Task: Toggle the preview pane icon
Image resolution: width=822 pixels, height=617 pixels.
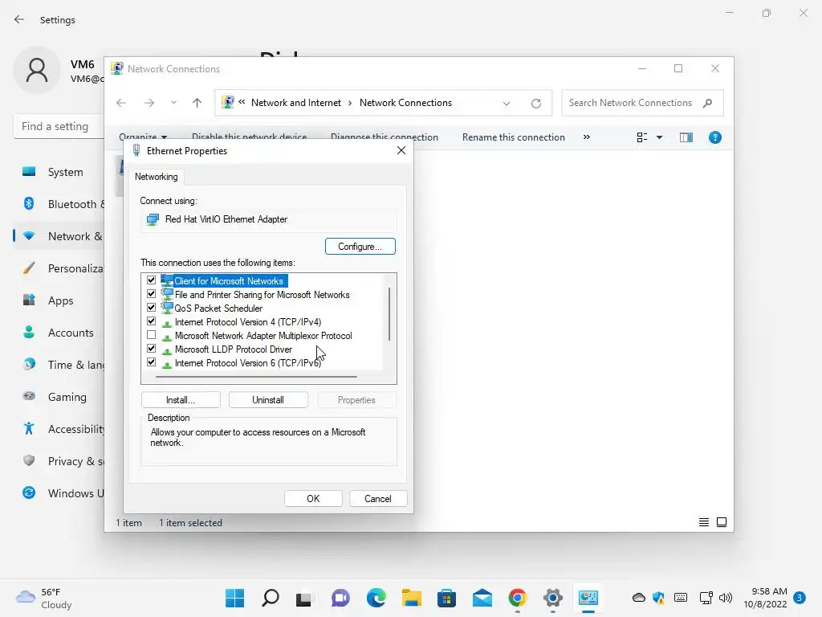Action: coord(686,137)
